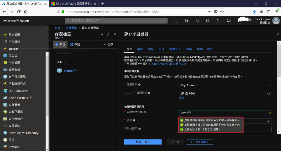Open 從 Azure Marketplace 建立 VM link

[167, 64]
